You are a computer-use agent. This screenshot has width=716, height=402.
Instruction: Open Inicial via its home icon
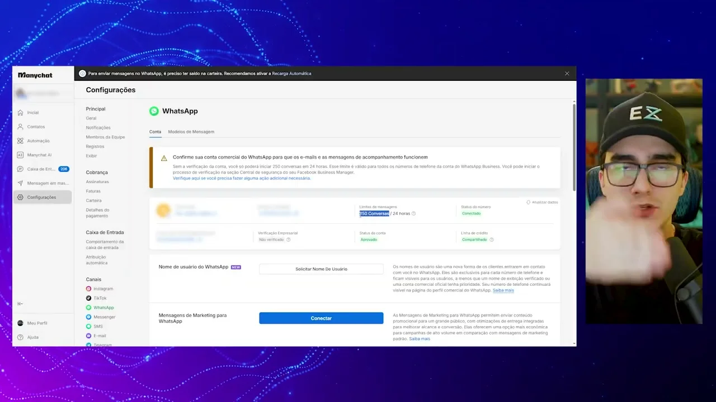coord(21,113)
